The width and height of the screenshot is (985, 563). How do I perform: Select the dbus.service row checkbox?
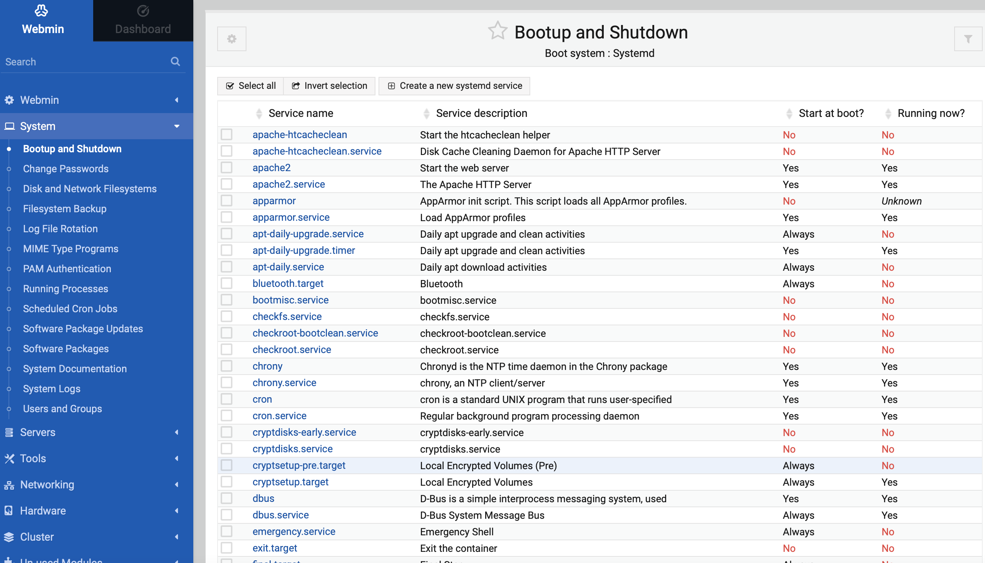pos(226,515)
